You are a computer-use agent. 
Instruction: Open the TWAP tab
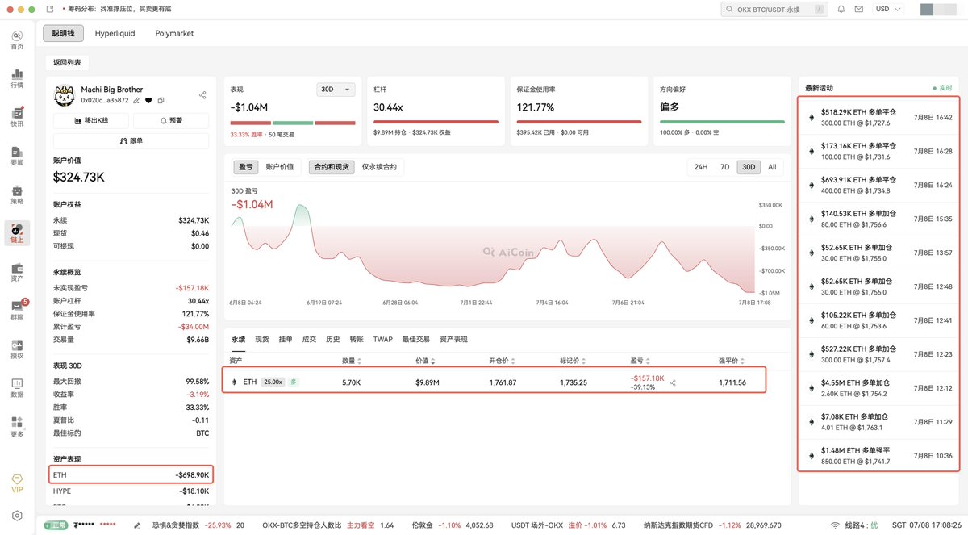[x=382, y=340]
